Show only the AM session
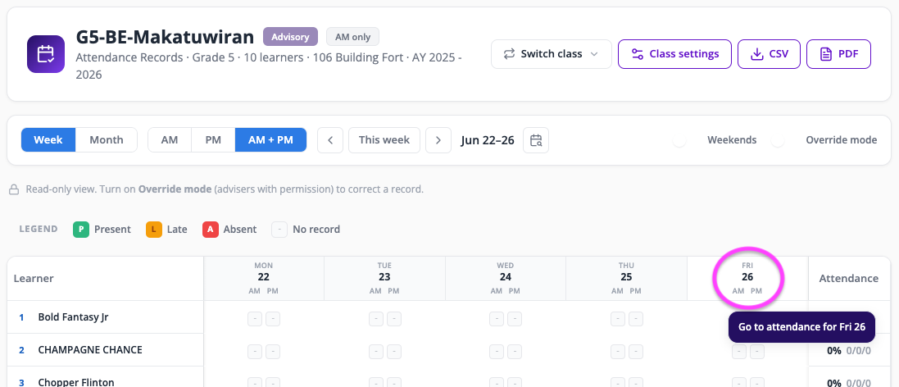Image resolution: width=899 pixels, height=387 pixels. [169, 140]
